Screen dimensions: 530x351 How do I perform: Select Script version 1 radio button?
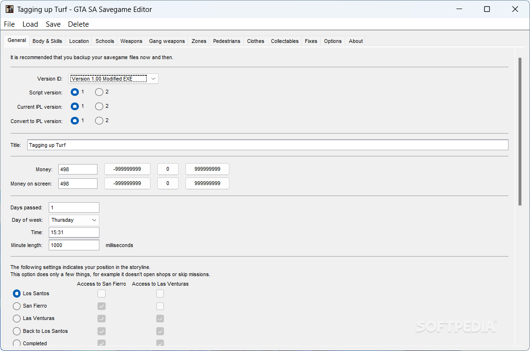(x=75, y=92)
